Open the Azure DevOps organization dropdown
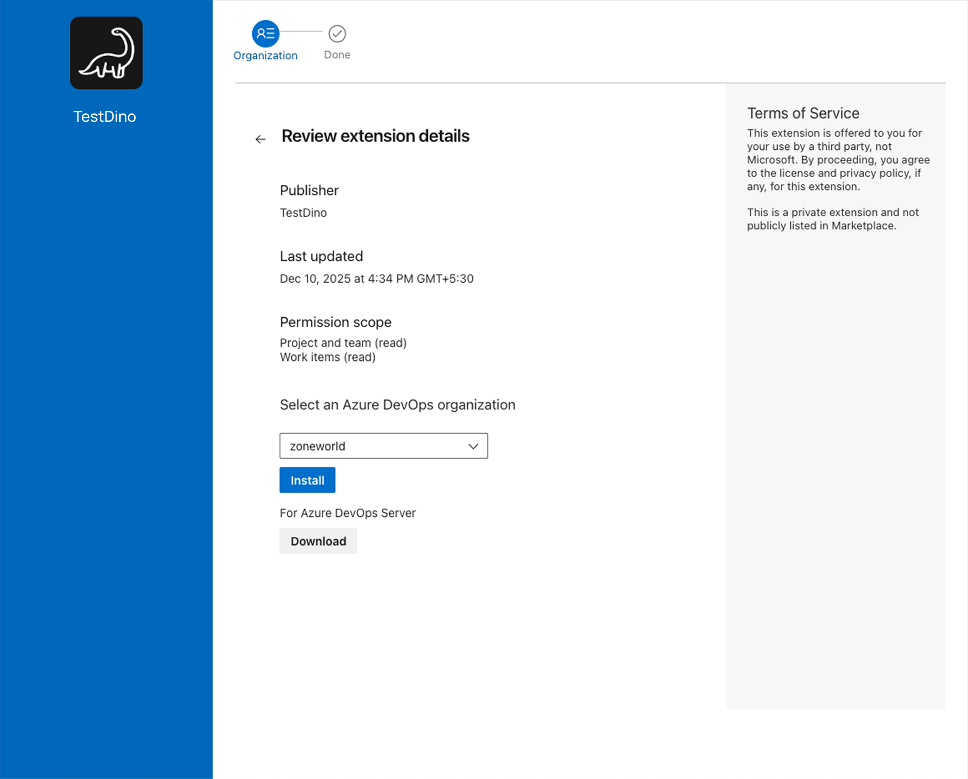Image resolution: width=968 pixels, height=779 pixels. click(x=383, y=446)
